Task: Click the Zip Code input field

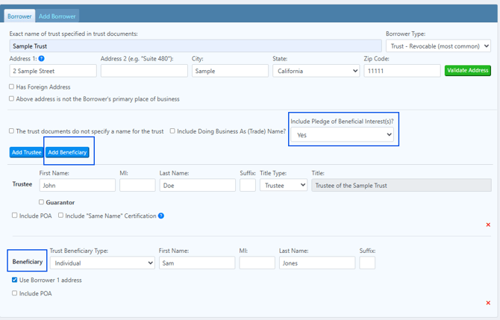Action: (x=402, y=71)
